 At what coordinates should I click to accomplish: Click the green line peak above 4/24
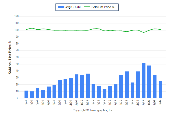pos(32,28)
